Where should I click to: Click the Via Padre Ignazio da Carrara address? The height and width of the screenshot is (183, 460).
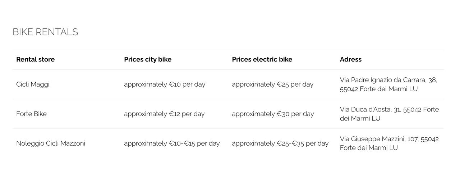[388, 84]
